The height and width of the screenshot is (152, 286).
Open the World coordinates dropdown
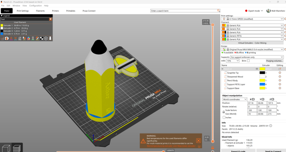pyautogui.click(x=235, y=99)
